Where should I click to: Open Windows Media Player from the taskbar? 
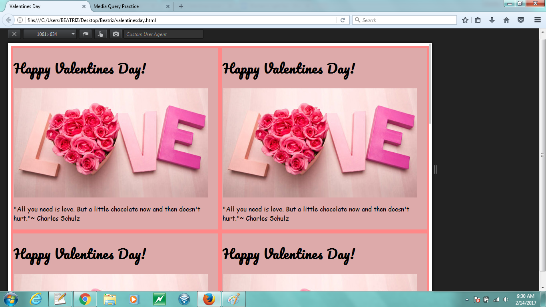click(x=135, y=299)
